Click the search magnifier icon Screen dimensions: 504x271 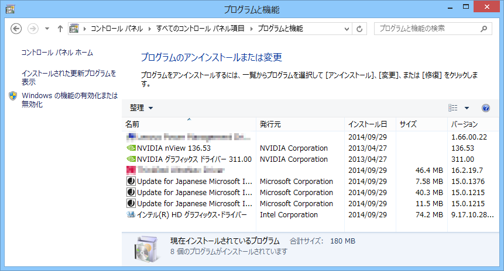coord(484,28)
